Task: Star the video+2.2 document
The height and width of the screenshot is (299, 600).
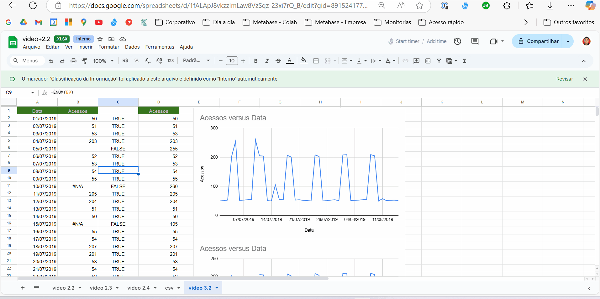Action: pyautogui.click(x=100, y=39)
